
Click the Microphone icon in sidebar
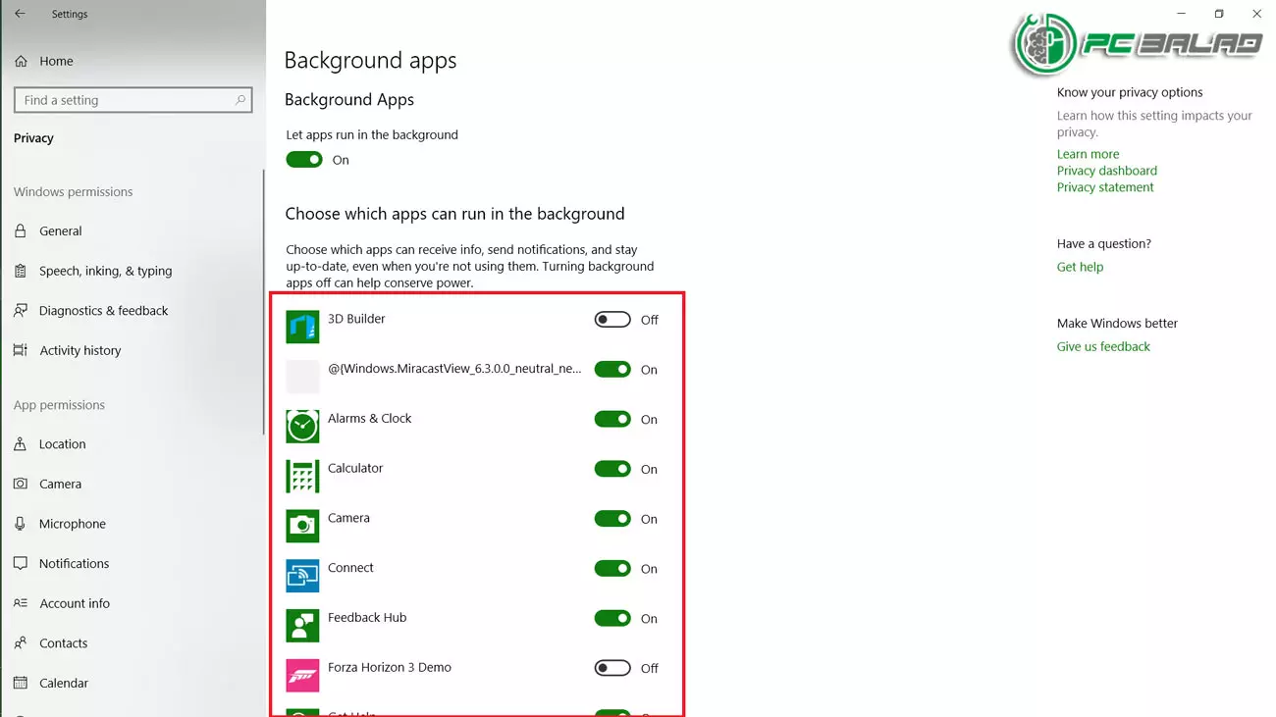tap(21, 524)
